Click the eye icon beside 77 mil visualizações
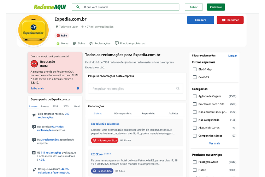Screen dimensions: 265x177 point(83,27)
